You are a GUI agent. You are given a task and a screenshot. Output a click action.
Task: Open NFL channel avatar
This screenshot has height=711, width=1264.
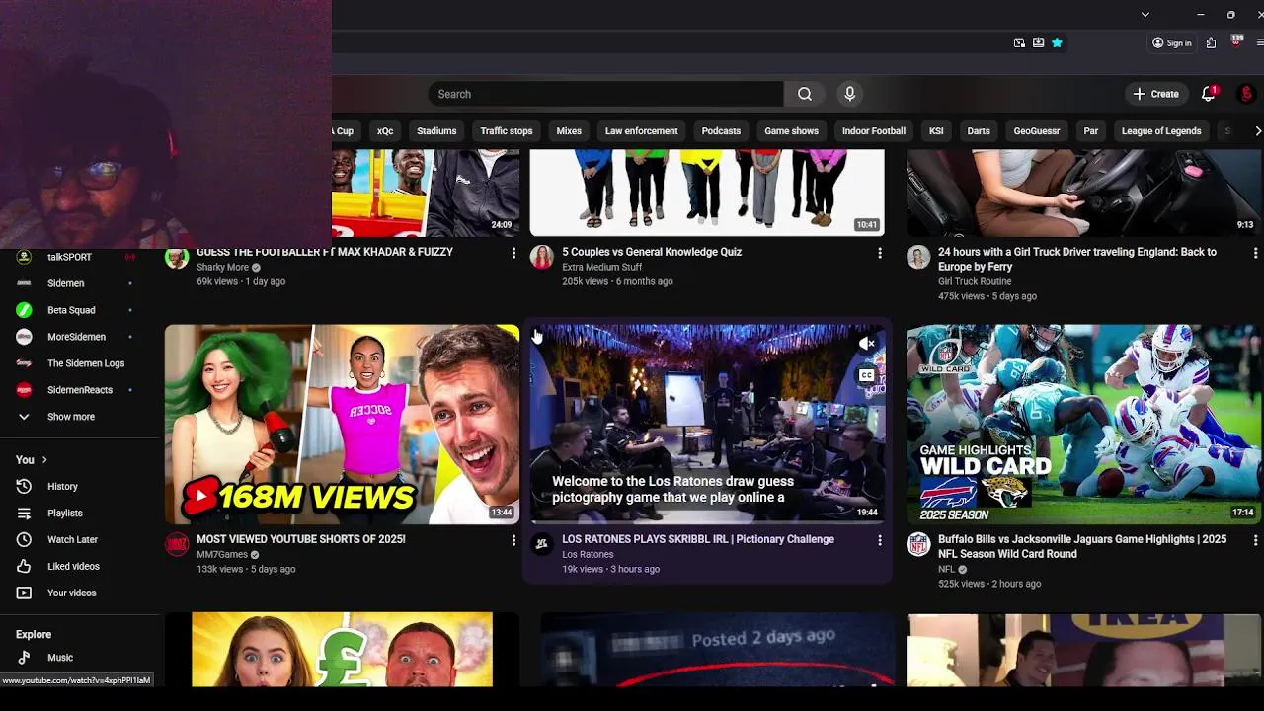pyautogui.click(x=918, y=545)
